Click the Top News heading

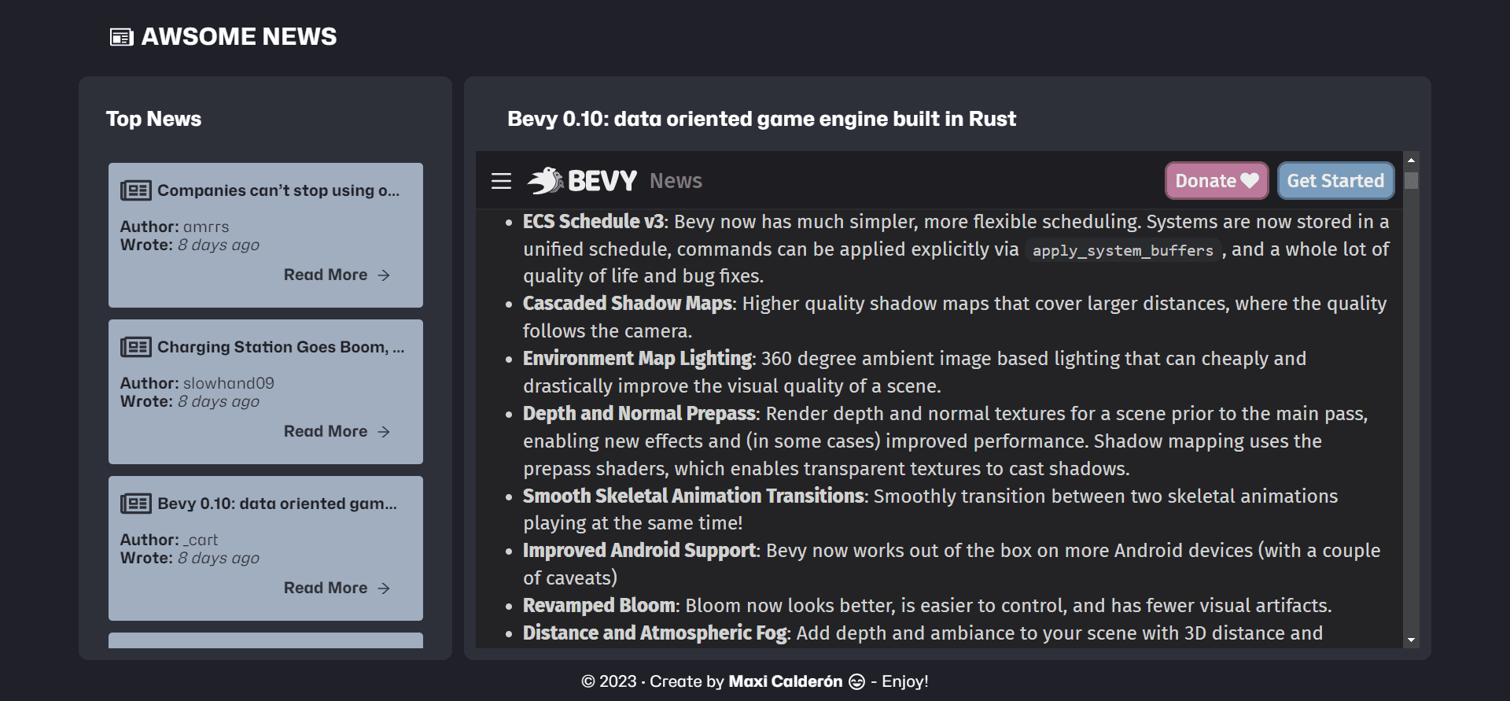click(153, 119)
